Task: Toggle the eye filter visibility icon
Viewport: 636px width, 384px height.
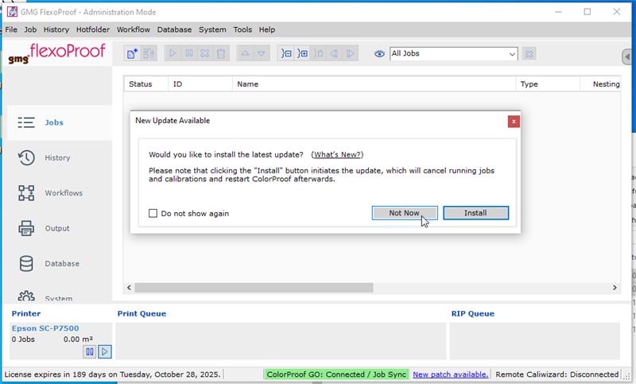Action: [x=379, y=53]
